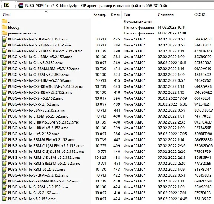Click file icon of PUBG-AKM-1x-C-S-LBM-v5.2.152.amc
This screenshot has height=204, width=214.
click(x=4, y=80)
